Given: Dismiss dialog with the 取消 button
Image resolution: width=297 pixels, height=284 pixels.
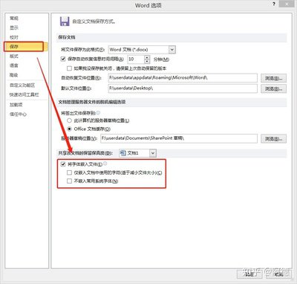Looking at the screenshot, I should pyautogui.click(x=278, y=274).
